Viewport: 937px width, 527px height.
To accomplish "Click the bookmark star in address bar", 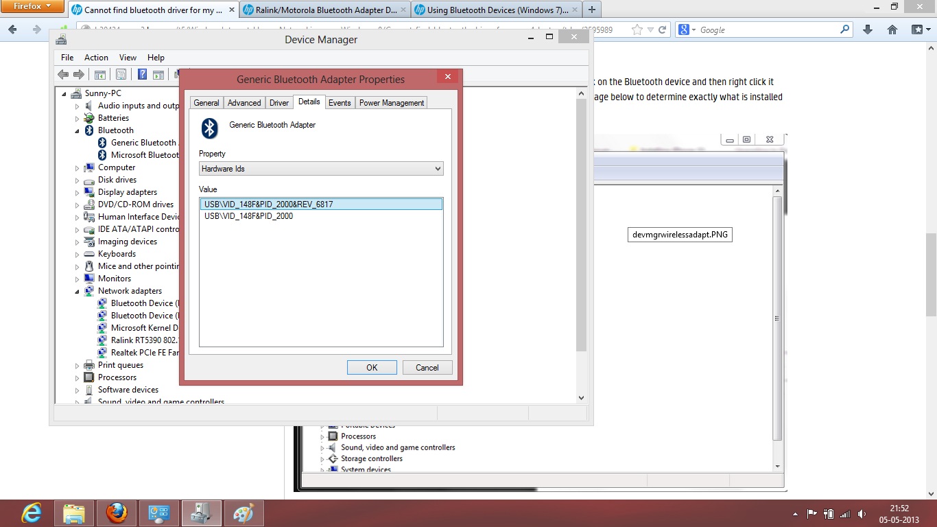I will [x=637, y=30].
